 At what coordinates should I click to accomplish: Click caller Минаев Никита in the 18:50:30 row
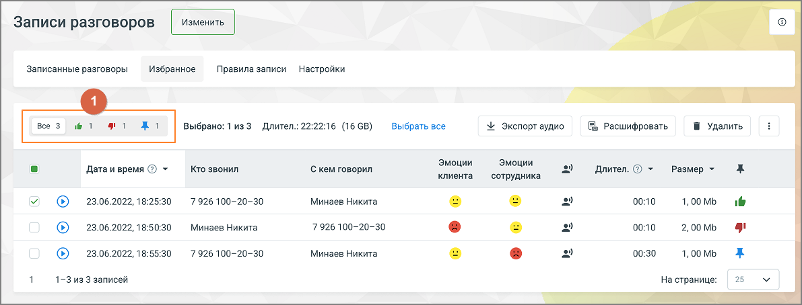click(x=224, y=228)
